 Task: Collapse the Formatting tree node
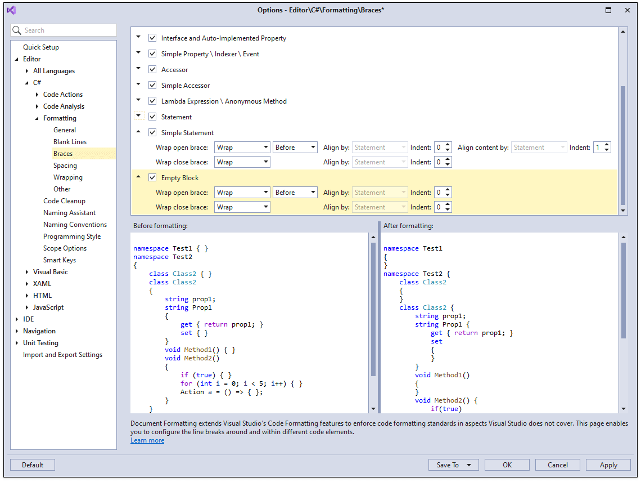pos(35,118)
